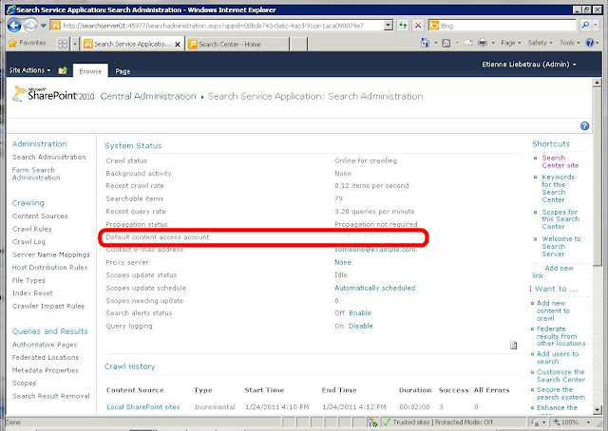
Task: Switch to the Search Center - Home tab
Action: pos(237,45)
